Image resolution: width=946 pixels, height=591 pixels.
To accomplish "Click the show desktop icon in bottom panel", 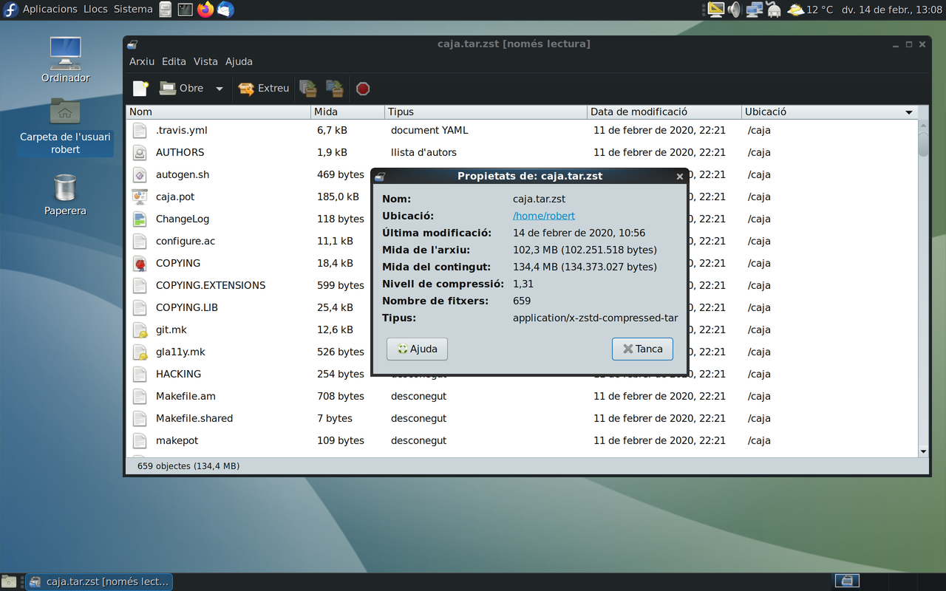I will (9, 581).
